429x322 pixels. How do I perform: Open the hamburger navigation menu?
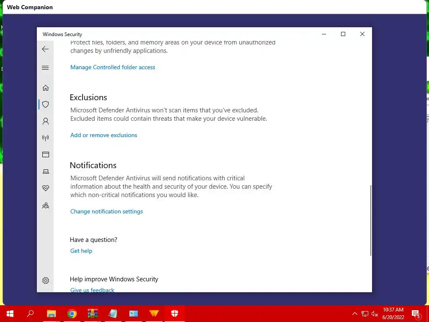(45, 68)
